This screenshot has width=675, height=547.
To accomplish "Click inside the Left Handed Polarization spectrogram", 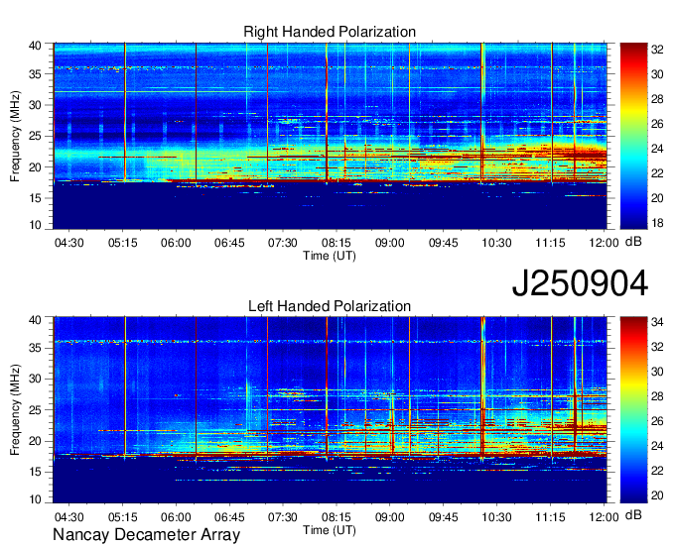I will point(330,410).
